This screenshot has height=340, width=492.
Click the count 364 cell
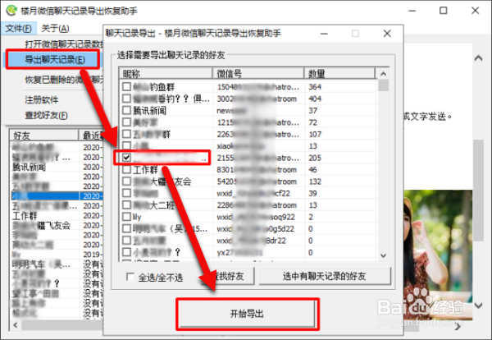[x=315, y=87]
